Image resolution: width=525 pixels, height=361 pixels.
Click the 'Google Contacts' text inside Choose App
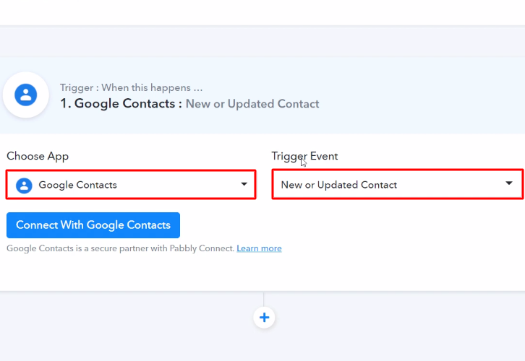77,185
